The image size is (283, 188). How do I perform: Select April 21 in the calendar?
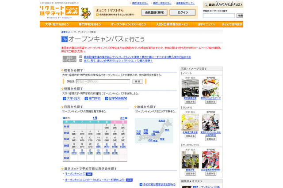[98, 146]
